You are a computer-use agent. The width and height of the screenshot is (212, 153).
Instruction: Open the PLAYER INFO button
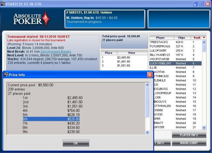coord(189,135)
